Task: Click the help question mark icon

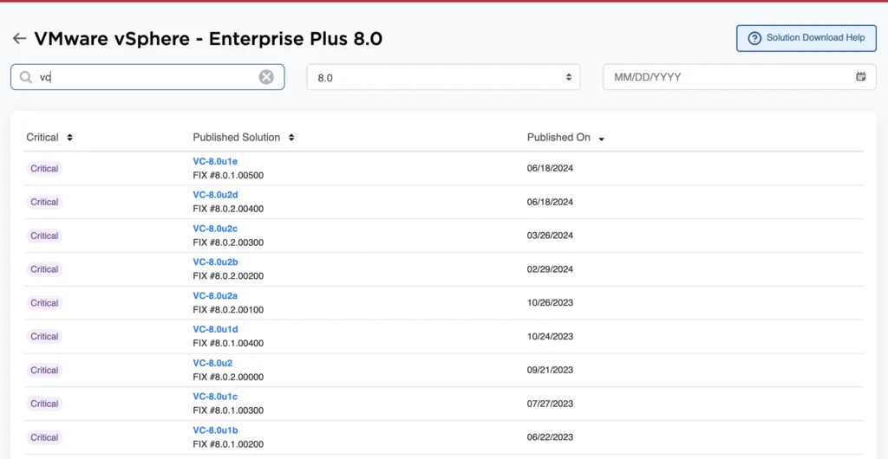Action: (x=754, y=38)
